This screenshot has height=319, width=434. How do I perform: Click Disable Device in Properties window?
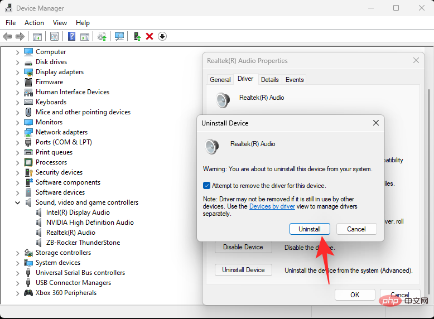click(x=243, y=247)
